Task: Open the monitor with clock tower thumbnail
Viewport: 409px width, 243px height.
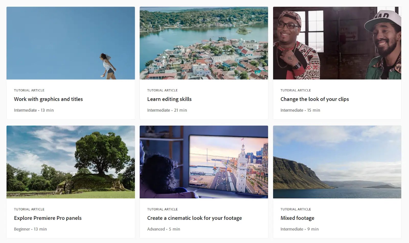Action: 204,162
